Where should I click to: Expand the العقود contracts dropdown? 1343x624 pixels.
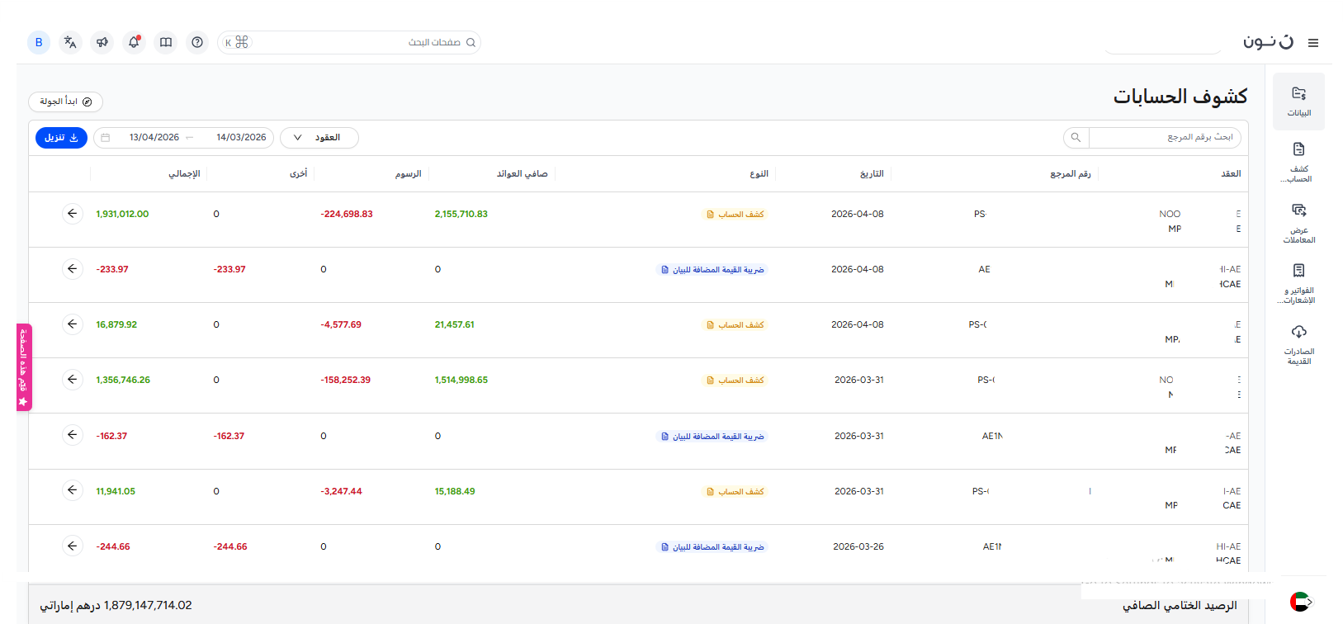[x=319, y=138]
